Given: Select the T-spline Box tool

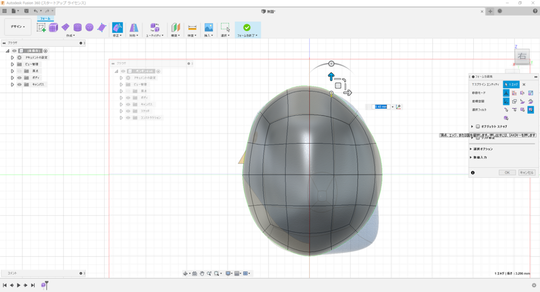Looking at the screenshot, I should [54, 27].
